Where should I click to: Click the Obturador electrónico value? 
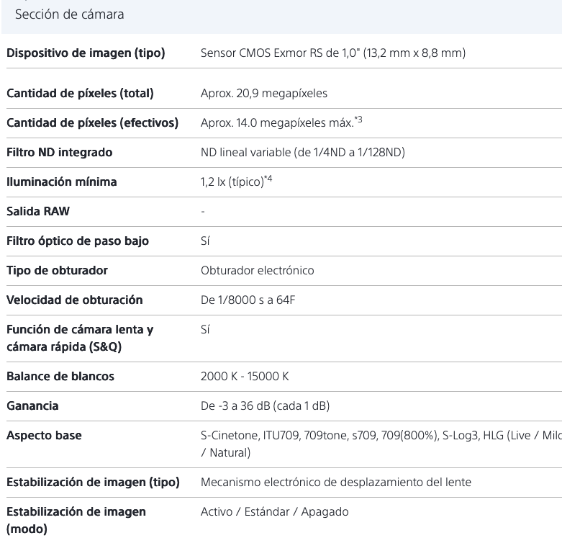257,271
